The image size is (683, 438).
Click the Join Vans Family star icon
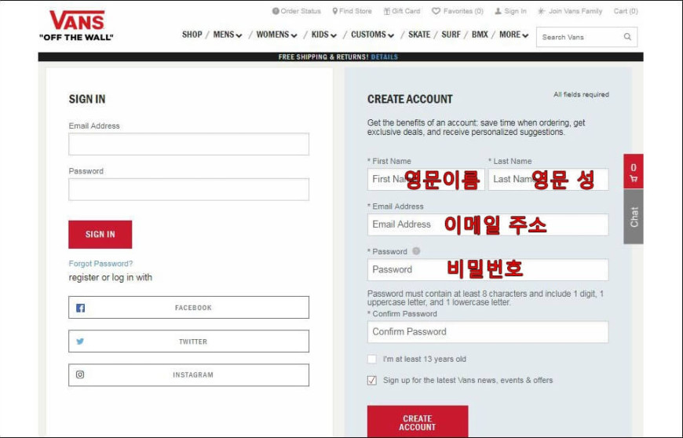click(x=541, y=11)
